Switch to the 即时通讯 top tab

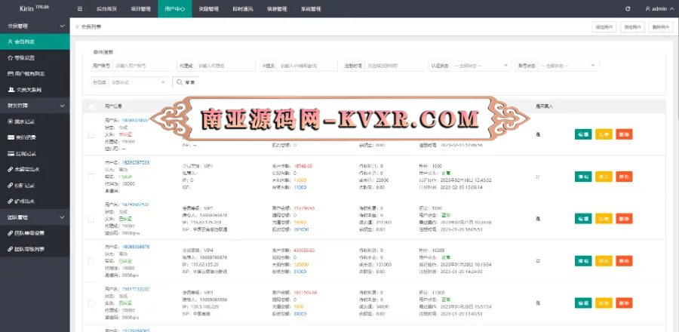click(x=243, y=8)
